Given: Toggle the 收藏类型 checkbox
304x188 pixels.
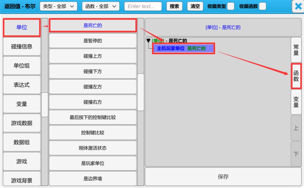Looking at the screenshot, I should coord(231,6).
